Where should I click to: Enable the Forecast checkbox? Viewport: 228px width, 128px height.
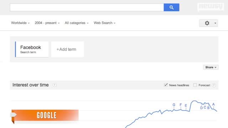pos(195,85)
